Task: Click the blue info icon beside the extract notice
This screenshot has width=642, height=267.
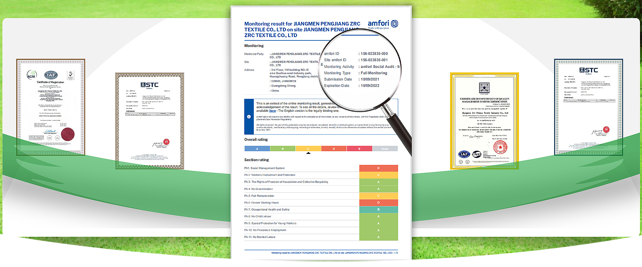Action: (x=249, y=116)
